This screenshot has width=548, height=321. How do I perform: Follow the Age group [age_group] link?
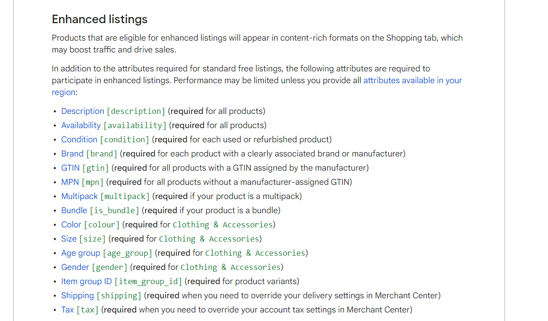[106, 253]
